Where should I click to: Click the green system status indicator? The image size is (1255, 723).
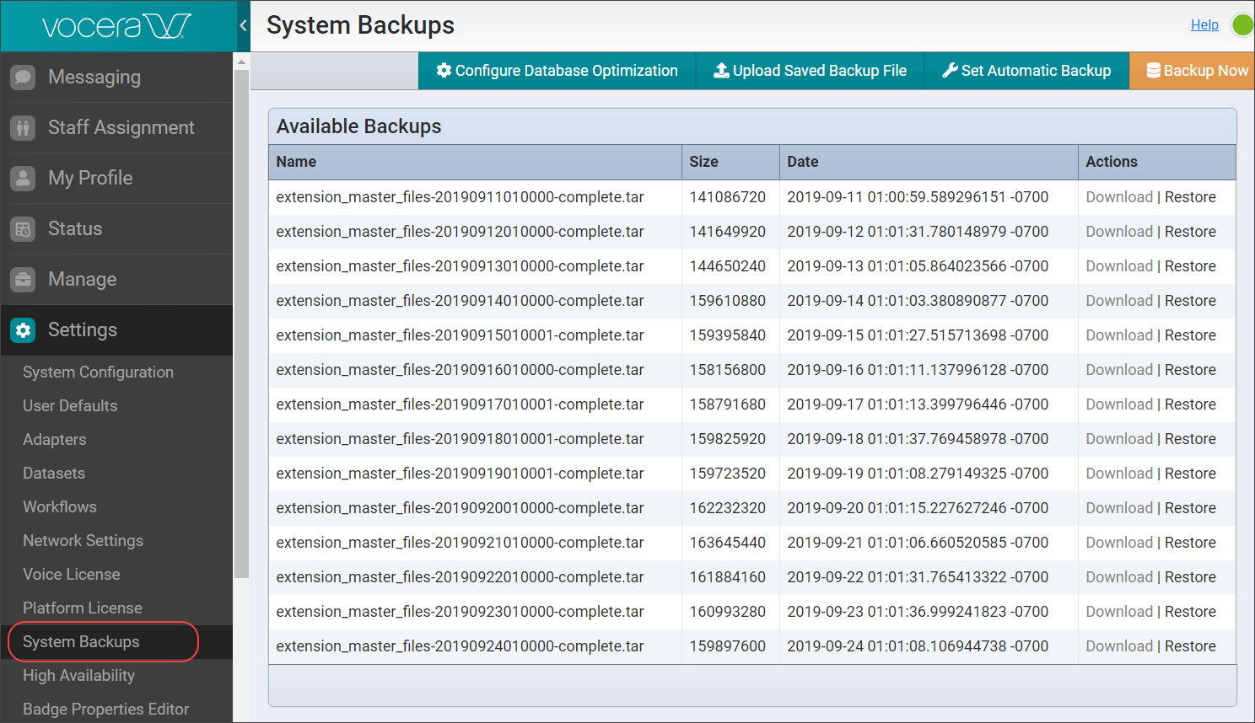(1242, 25)
